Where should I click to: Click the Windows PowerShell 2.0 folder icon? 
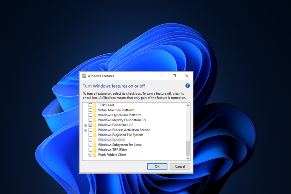point(95,125)
